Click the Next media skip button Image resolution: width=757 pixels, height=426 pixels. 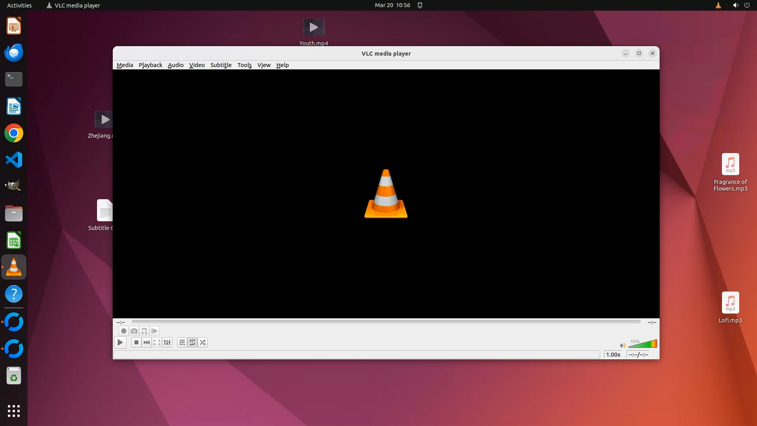[147, 342]
